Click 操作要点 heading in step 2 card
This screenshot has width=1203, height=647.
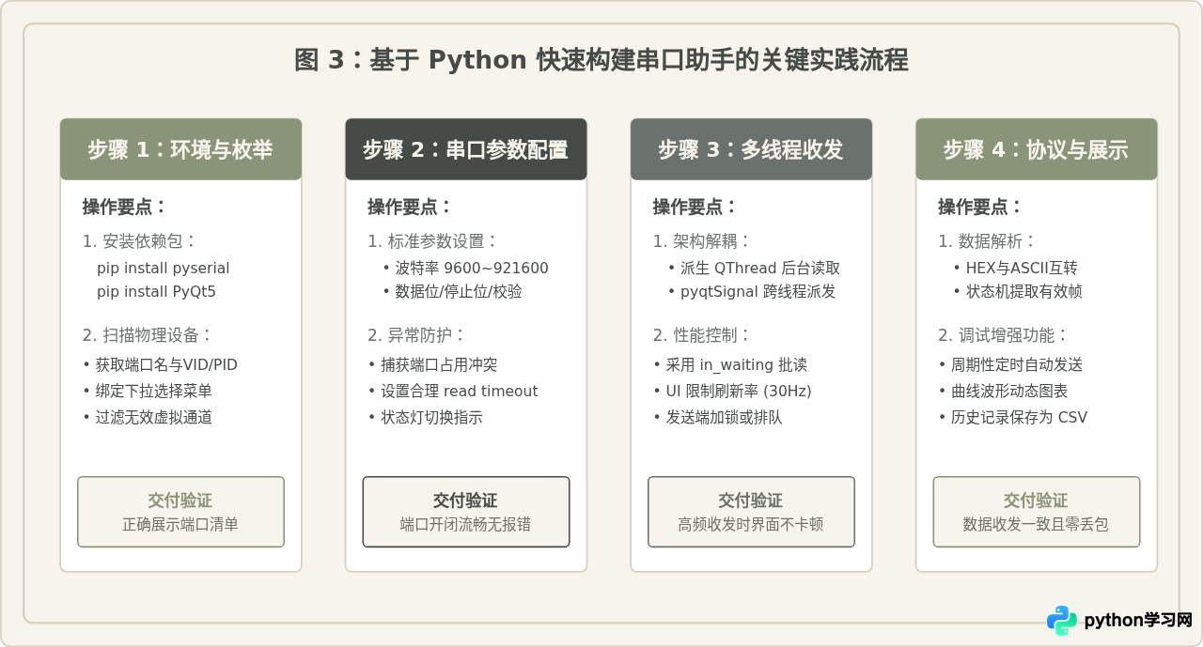411,208
